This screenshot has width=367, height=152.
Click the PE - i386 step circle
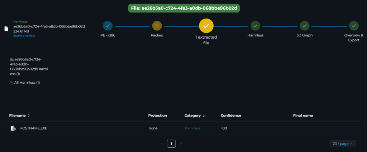point(108,26)
